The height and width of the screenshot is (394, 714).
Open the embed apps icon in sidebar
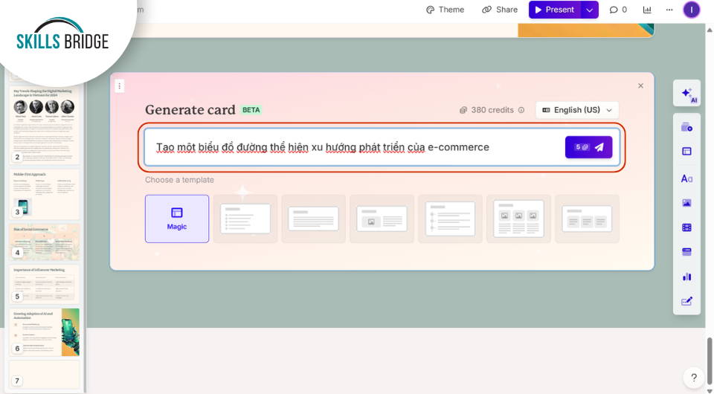coord(686,251)
